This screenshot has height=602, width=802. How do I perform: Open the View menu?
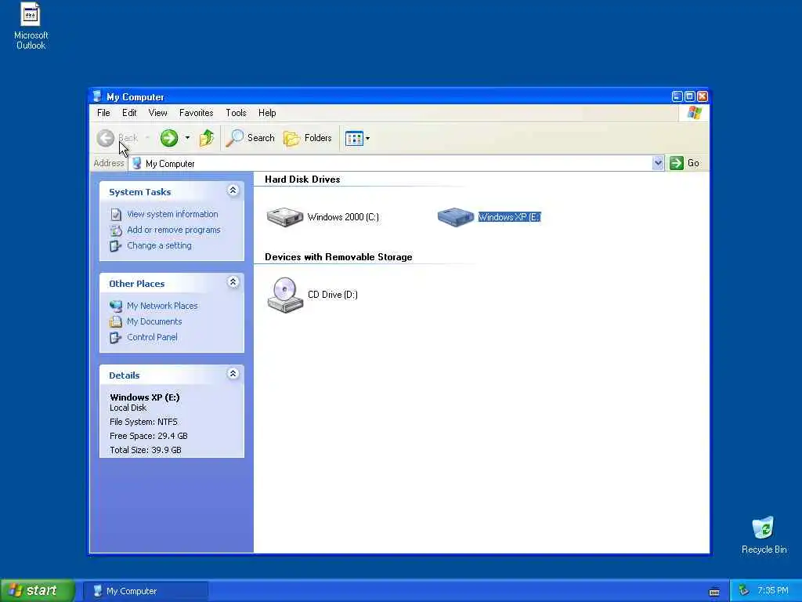point(157,113)
